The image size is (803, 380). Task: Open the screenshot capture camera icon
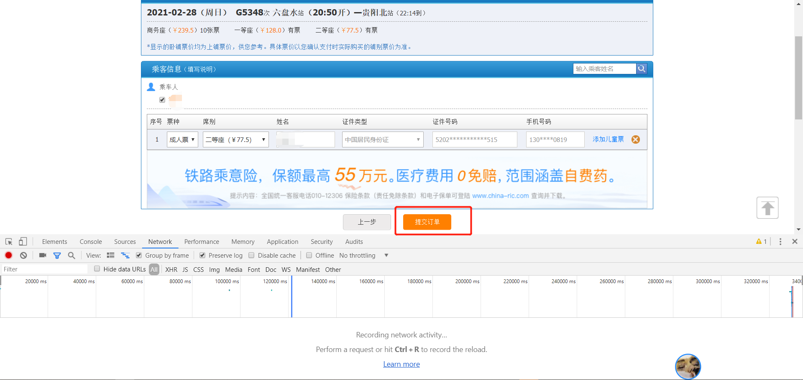42,255
